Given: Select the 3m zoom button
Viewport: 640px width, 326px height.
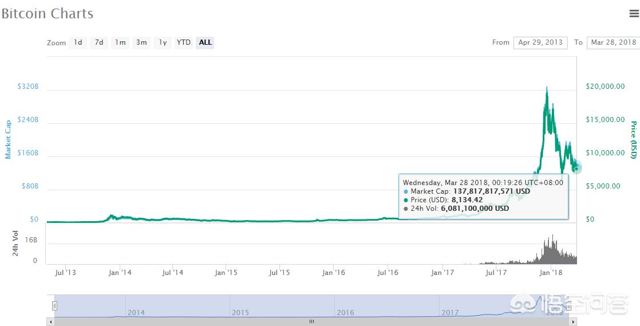Looking at the screenshot, I should [x=141, y=42].
